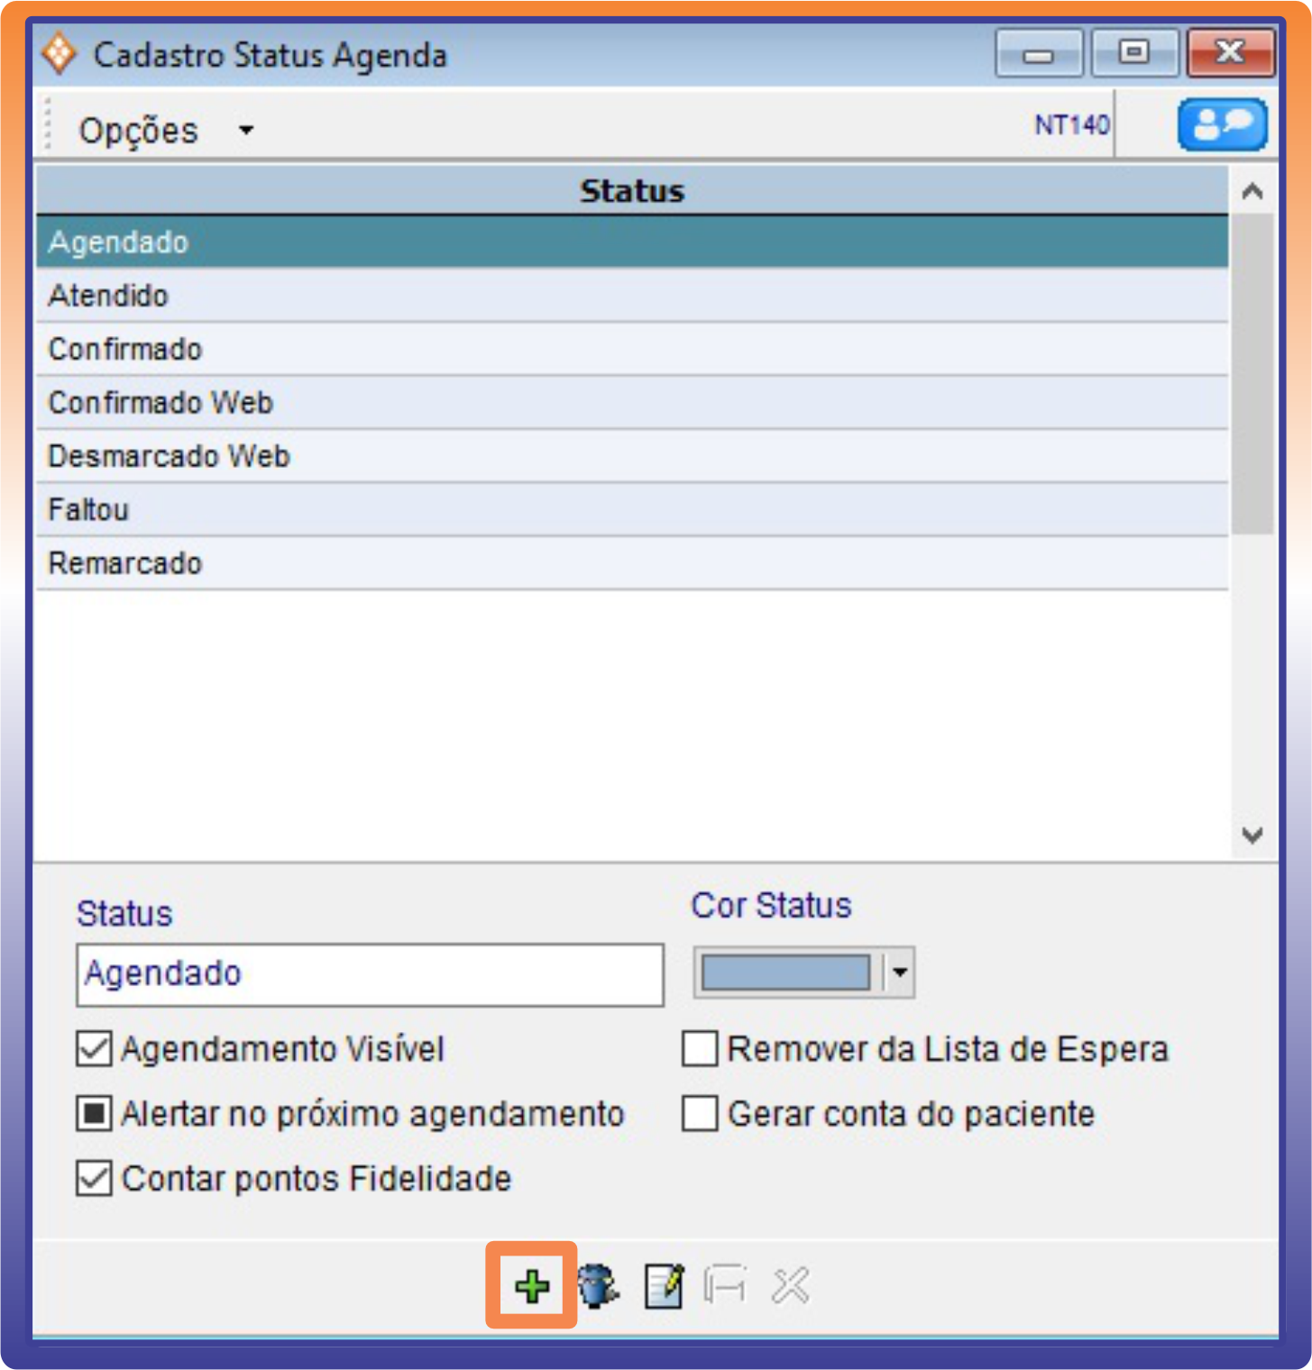Maximize the Cadastro Status Agenda window
This screenshot has width=1312, height=1370.
click(x=1134, y=53)
